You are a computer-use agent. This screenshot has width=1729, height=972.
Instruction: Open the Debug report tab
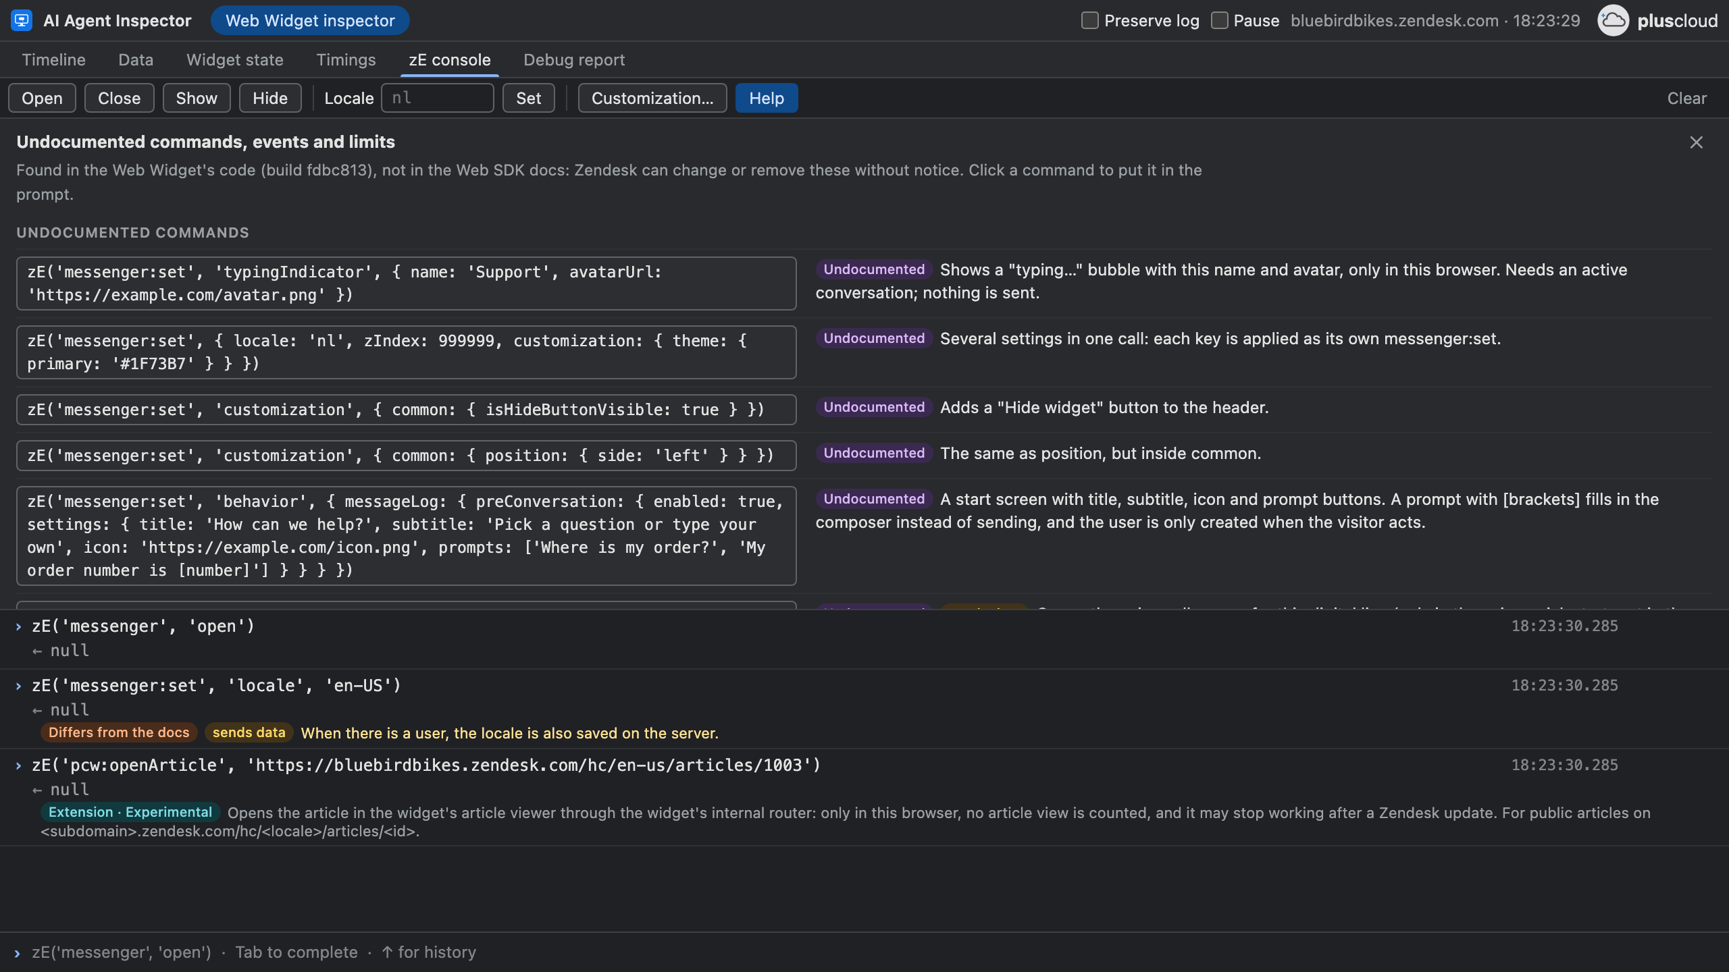click(574, 60)
